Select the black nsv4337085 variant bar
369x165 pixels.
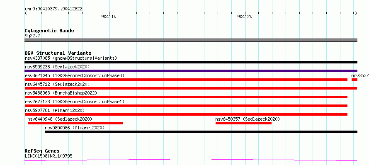[x=191, y=62]
